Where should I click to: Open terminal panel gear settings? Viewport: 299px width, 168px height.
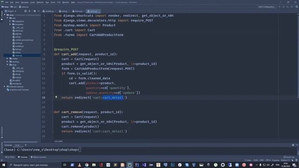coord(293,145)
